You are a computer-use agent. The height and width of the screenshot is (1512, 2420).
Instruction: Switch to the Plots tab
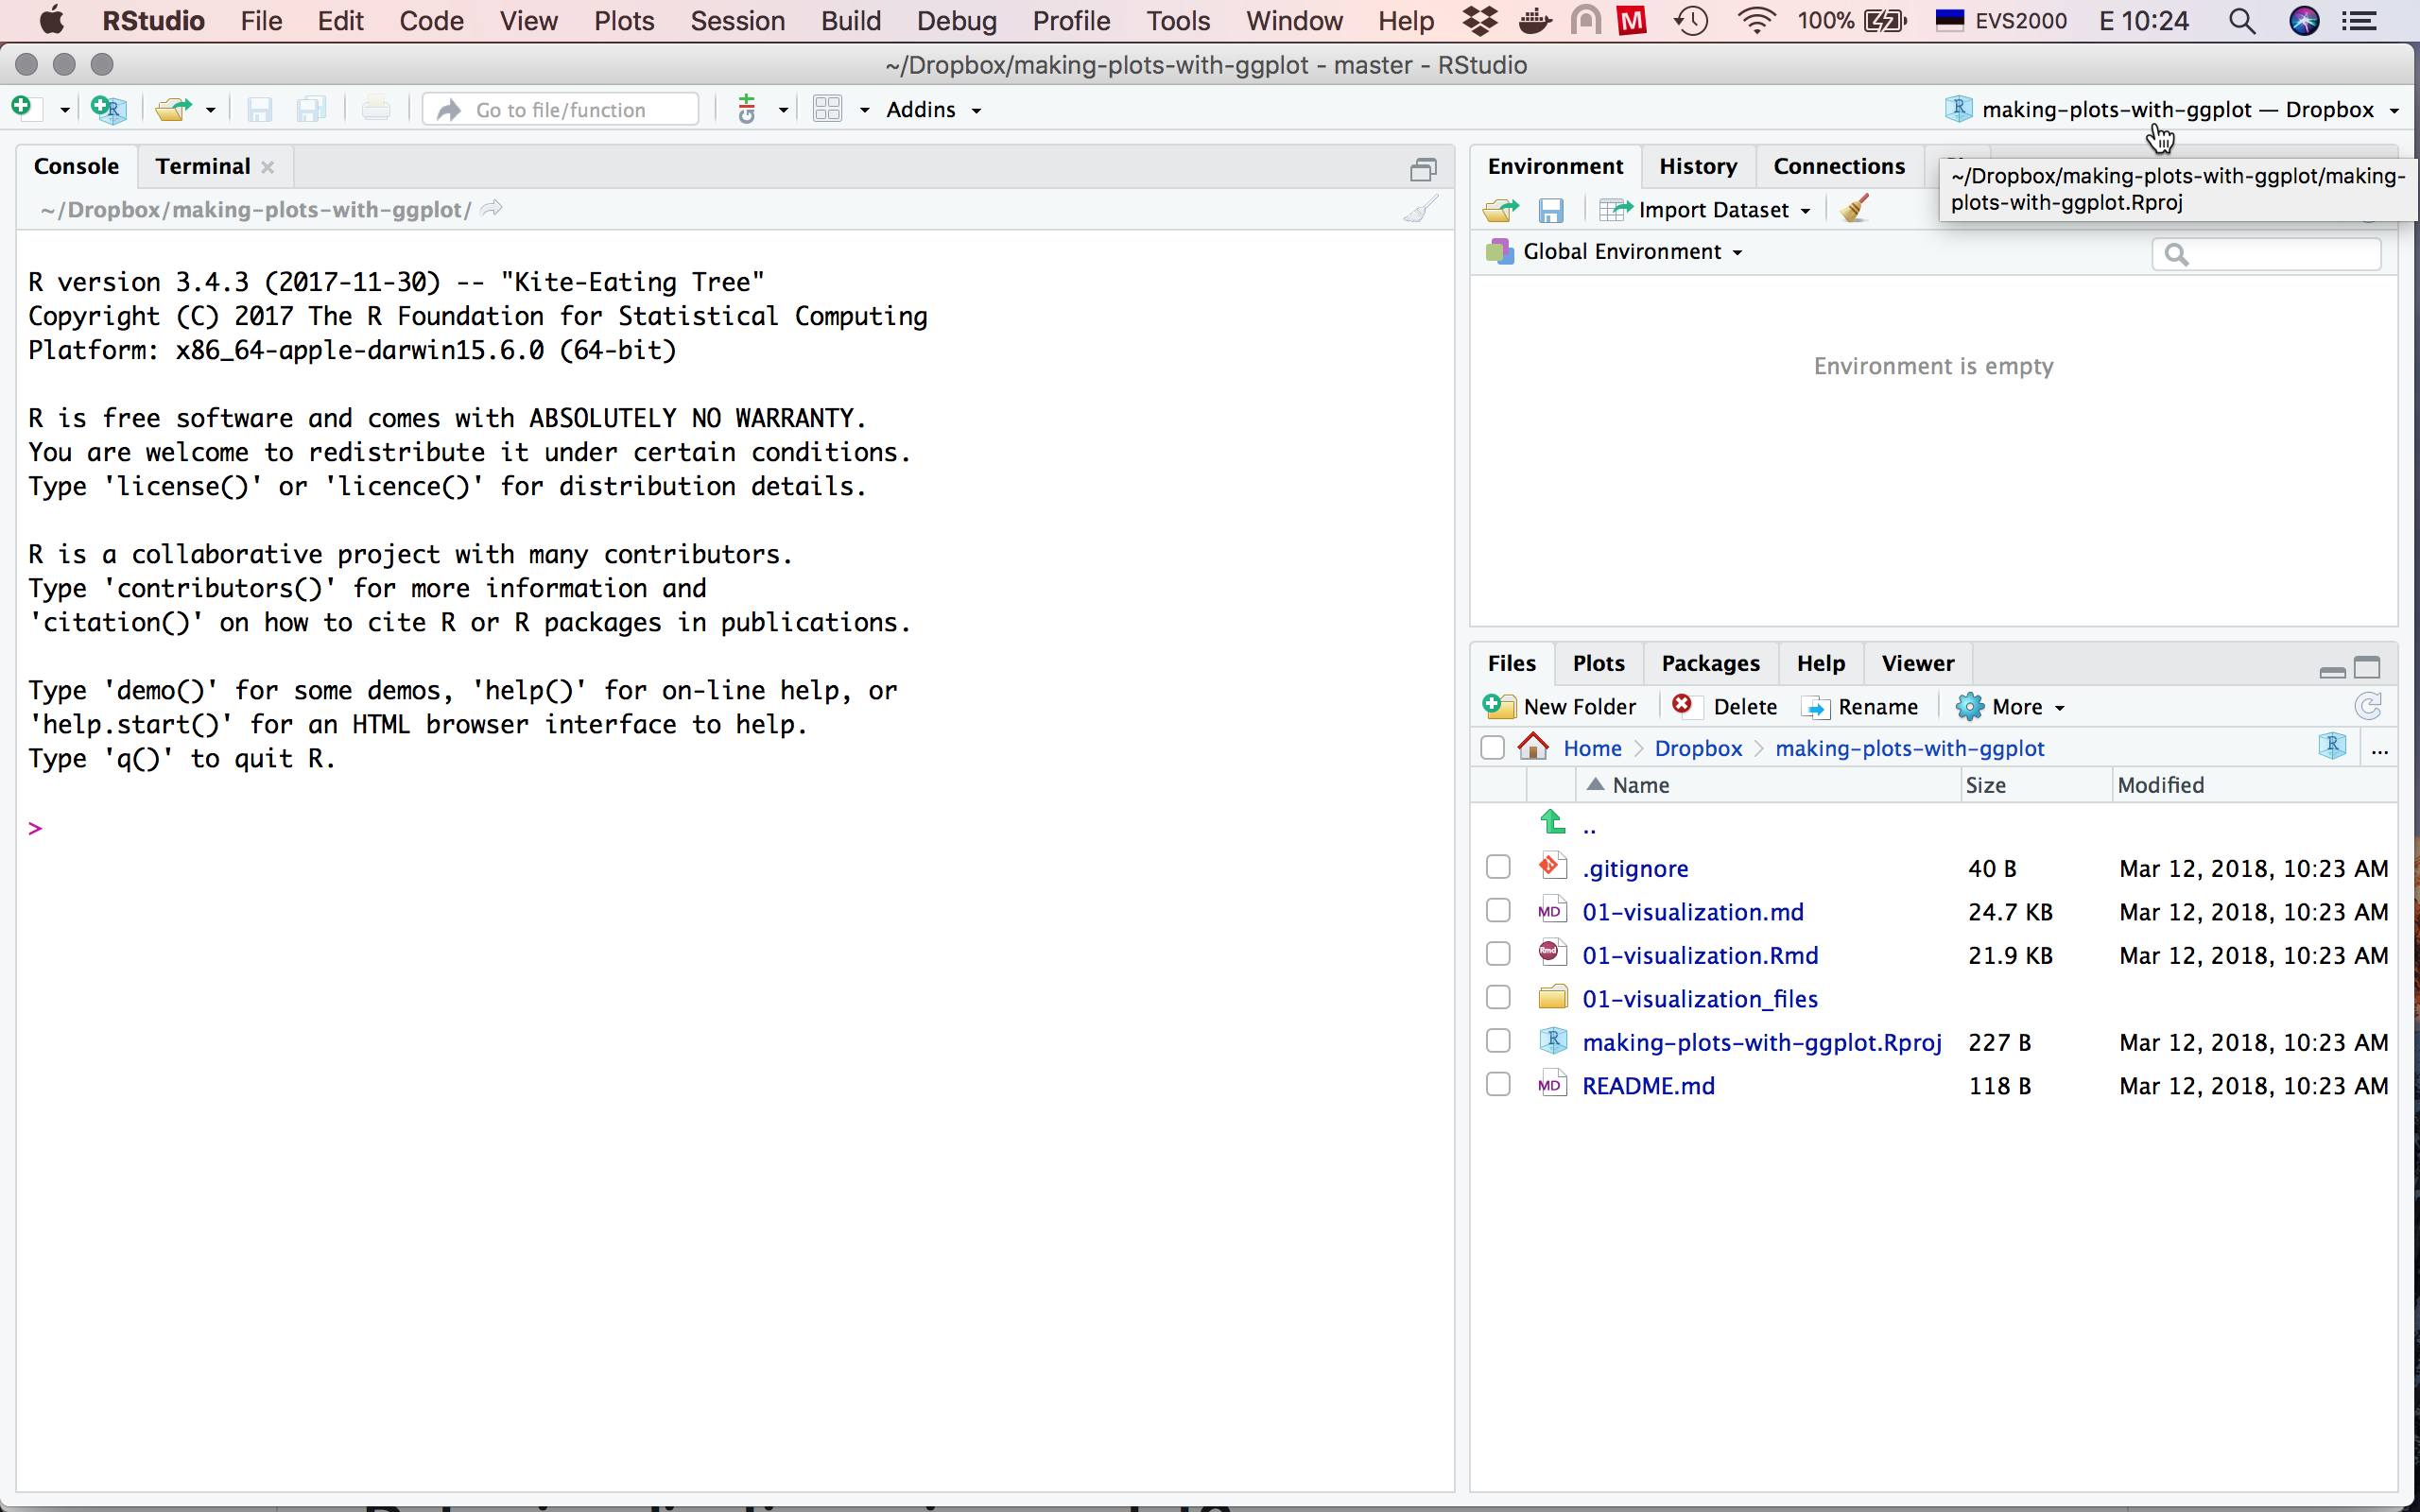coord(1598,663)
